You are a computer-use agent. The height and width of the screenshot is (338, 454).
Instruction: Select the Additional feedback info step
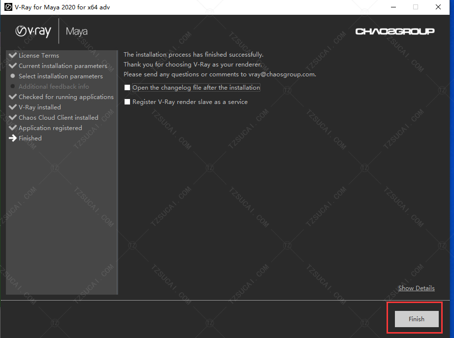(54, 87)
